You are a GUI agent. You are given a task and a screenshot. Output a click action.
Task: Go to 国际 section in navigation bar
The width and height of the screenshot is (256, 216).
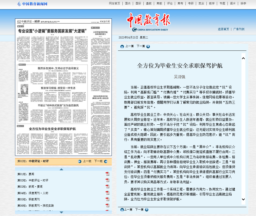(x=138, y=4)
